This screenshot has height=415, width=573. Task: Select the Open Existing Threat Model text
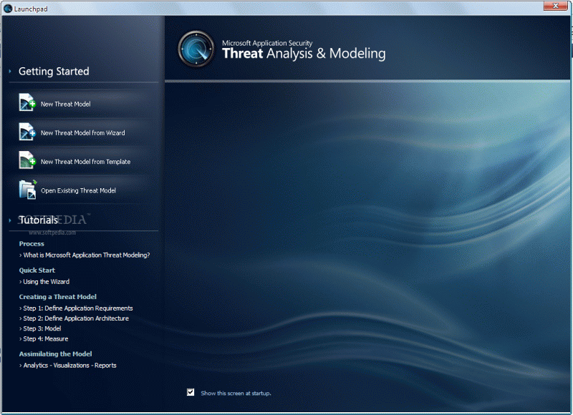pos(78,190)
